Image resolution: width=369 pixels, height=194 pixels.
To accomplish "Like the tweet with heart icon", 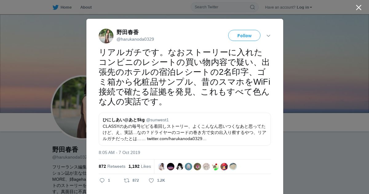I will click(x=151, y=180).
